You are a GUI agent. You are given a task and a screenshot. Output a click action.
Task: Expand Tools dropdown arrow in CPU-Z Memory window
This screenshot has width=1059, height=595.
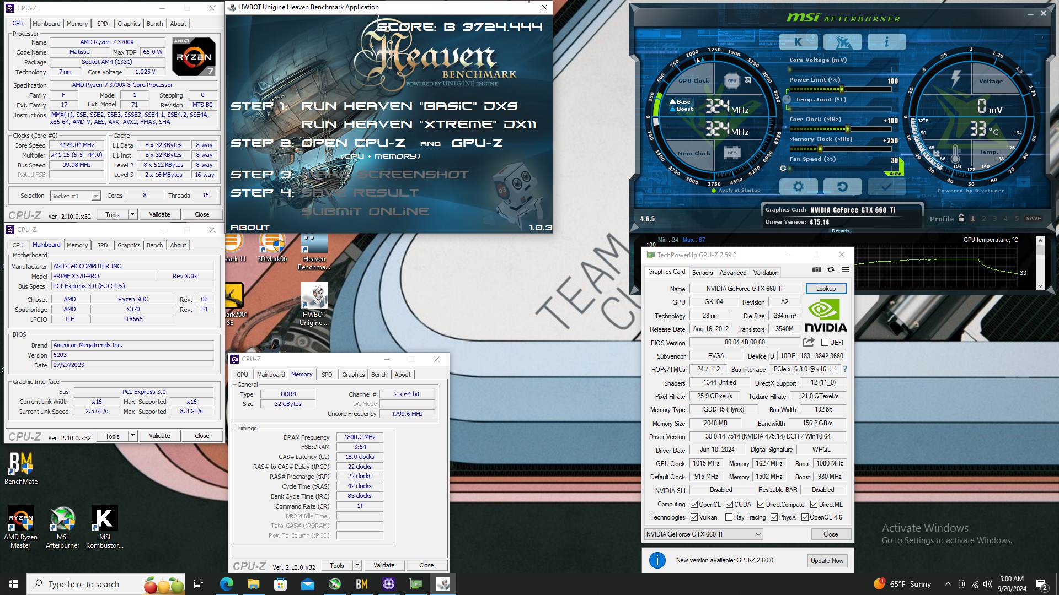click(357, 565)
